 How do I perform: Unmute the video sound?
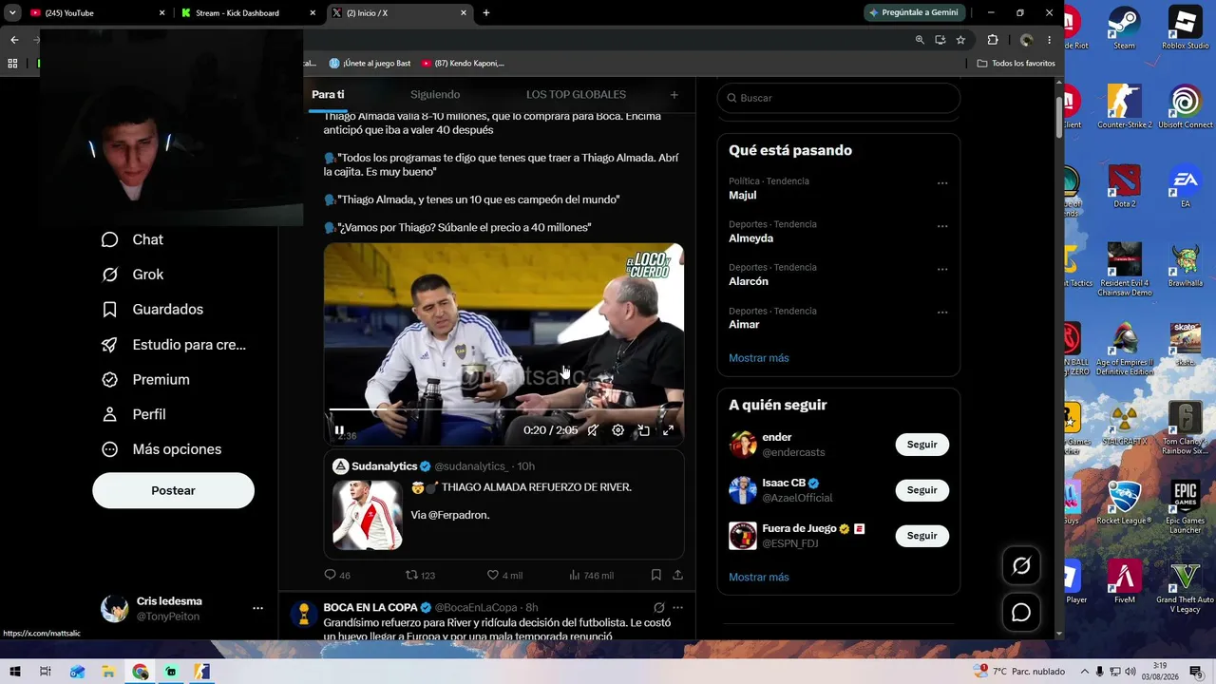[593, 430]
